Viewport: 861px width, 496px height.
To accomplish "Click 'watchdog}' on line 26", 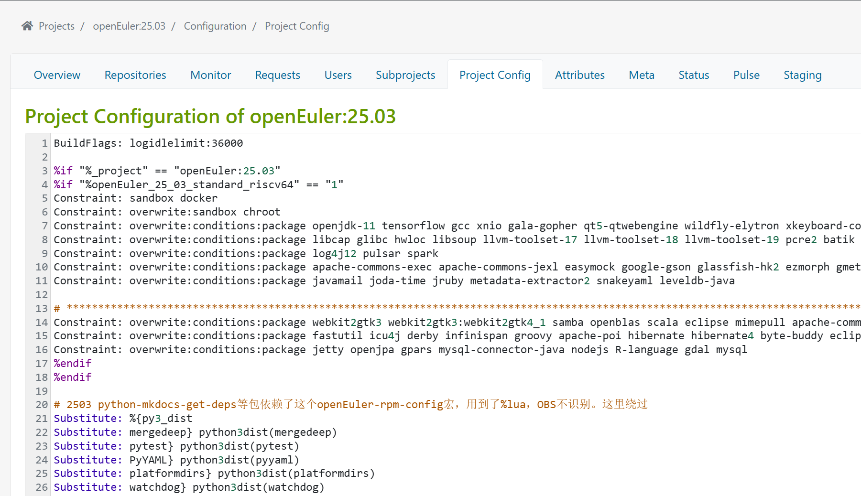I will coord(158,487).
